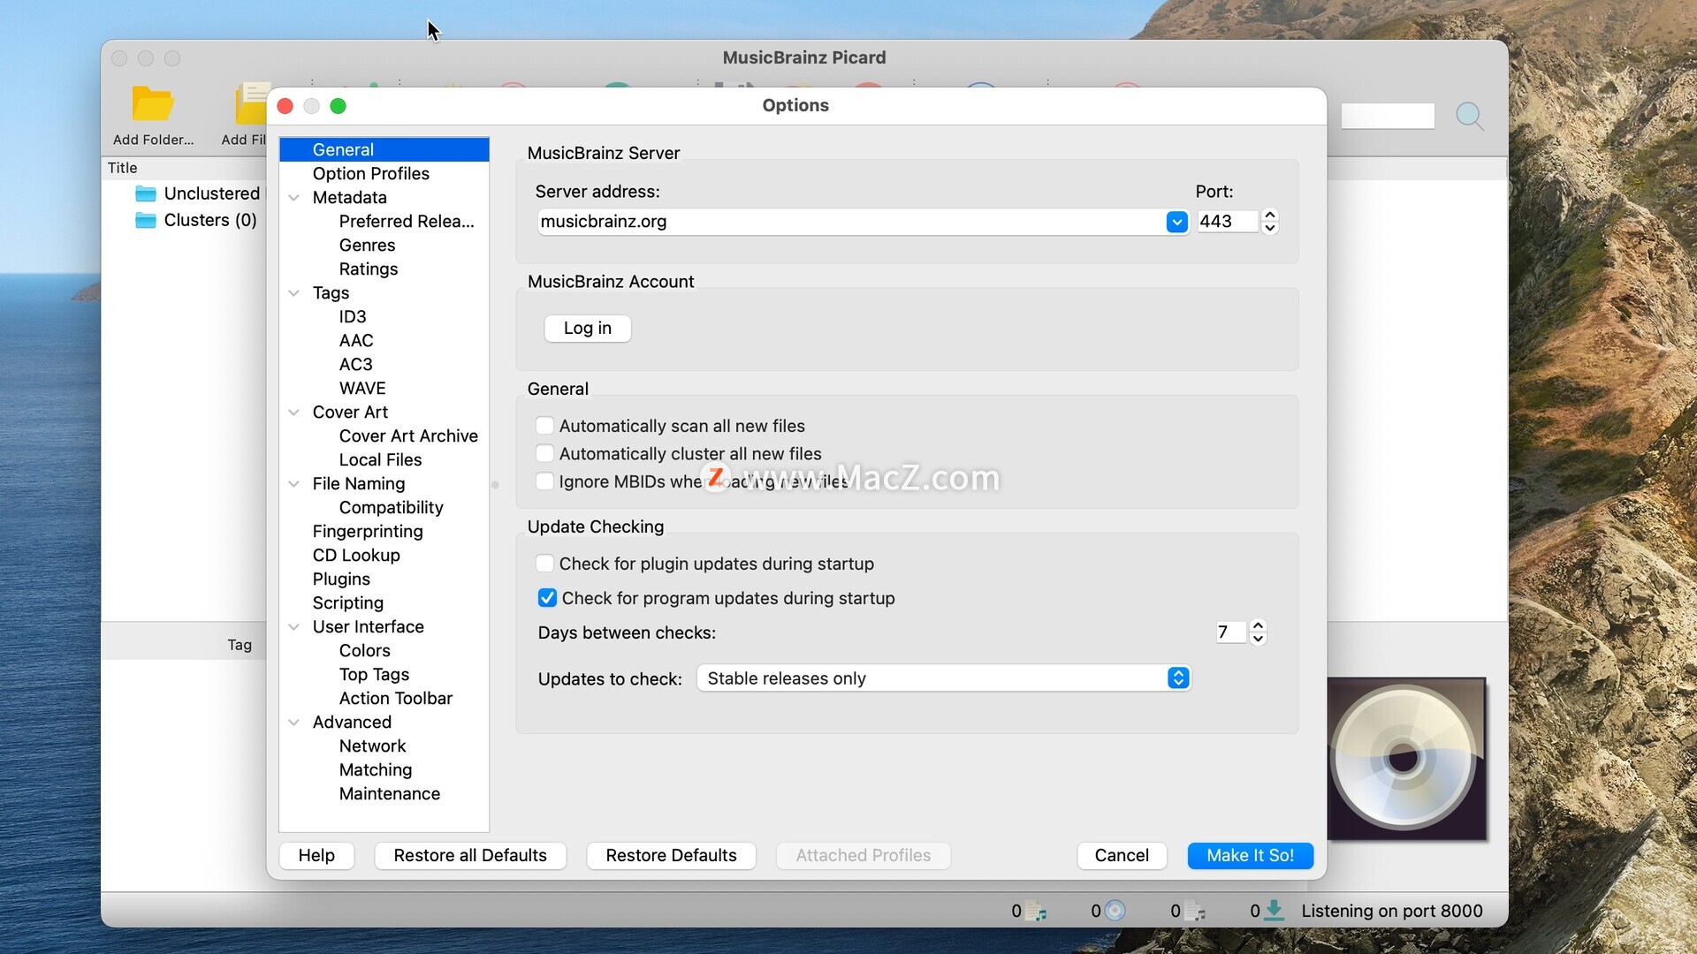
Task: Open Preferred Releases options page
Action: tap(407, 222)
